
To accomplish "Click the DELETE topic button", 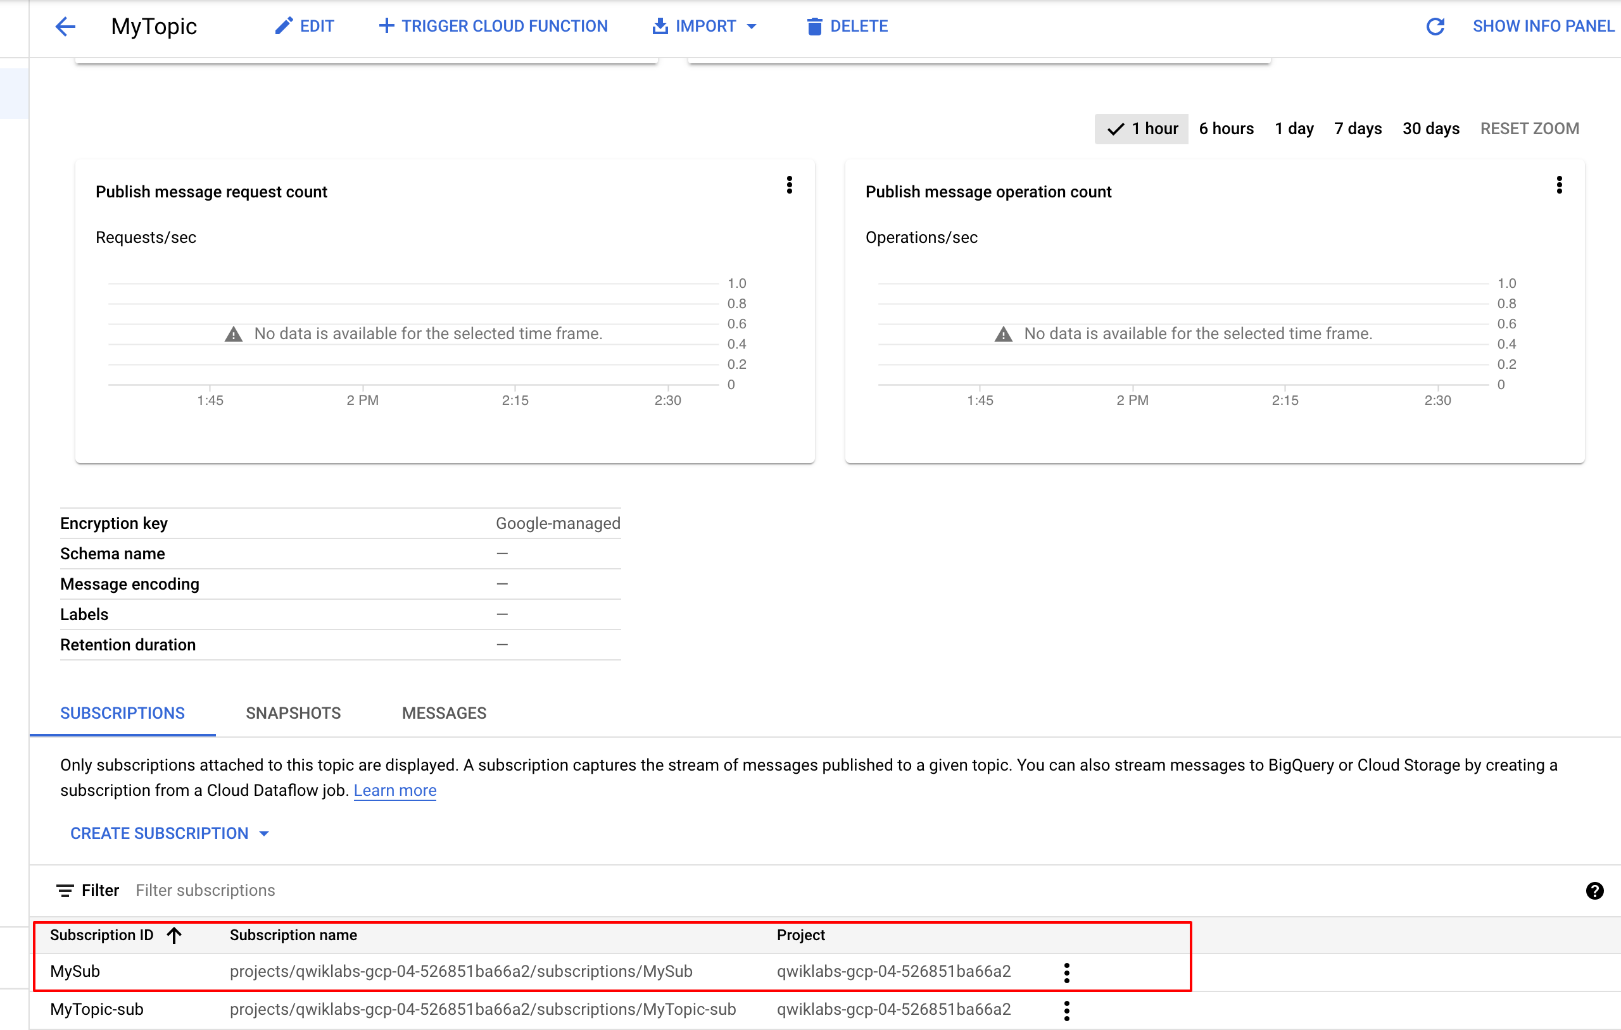I will (x=847, y=26).
